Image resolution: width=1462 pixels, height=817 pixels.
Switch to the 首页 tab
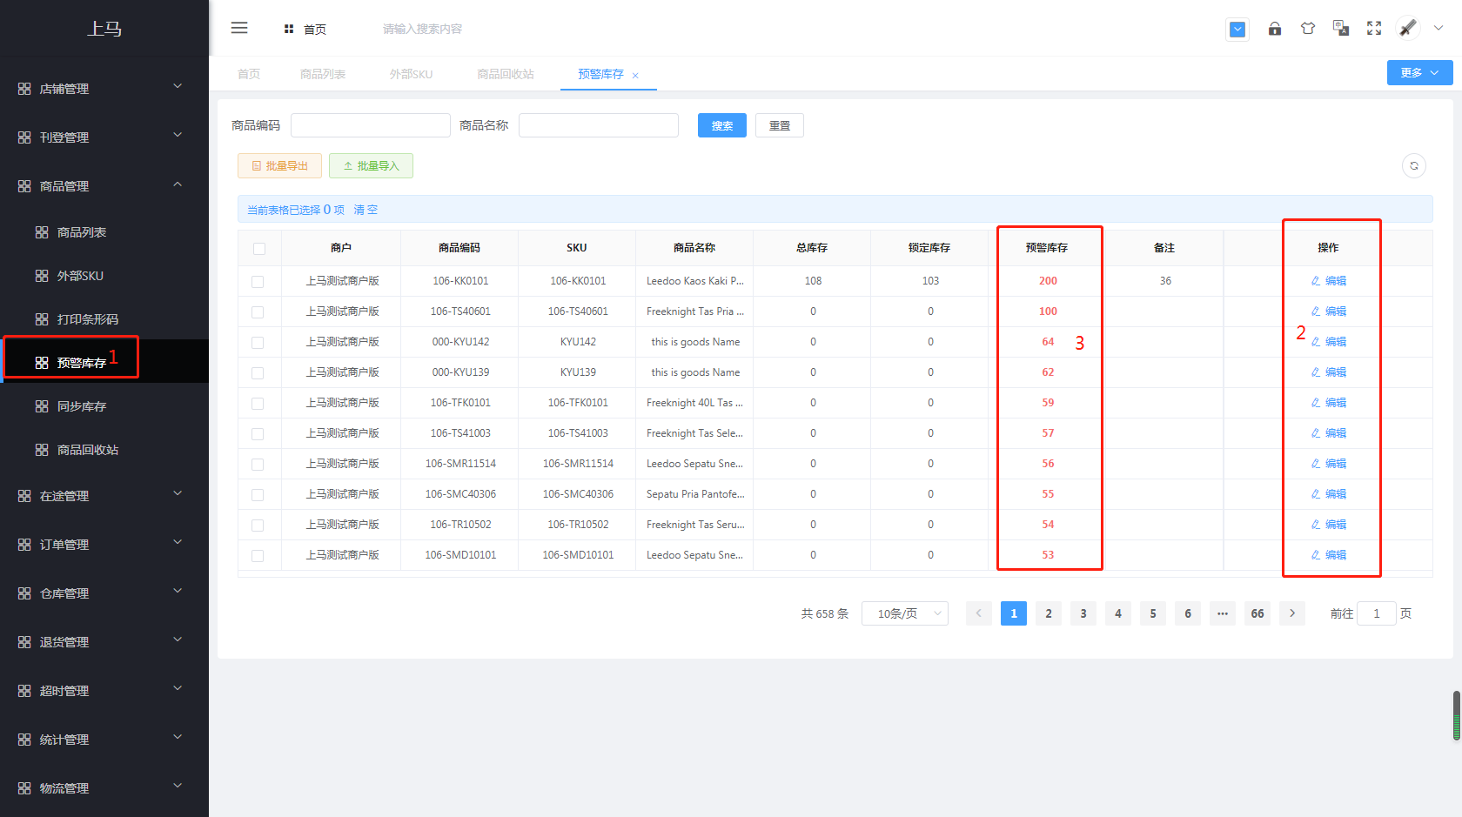point(249,74)
